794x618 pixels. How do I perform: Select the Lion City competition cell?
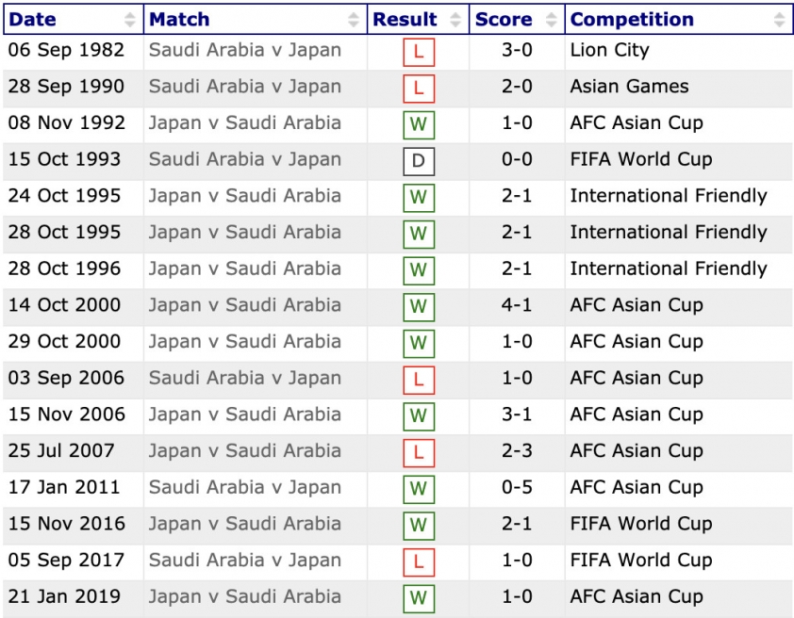click(x=679, y=52)
